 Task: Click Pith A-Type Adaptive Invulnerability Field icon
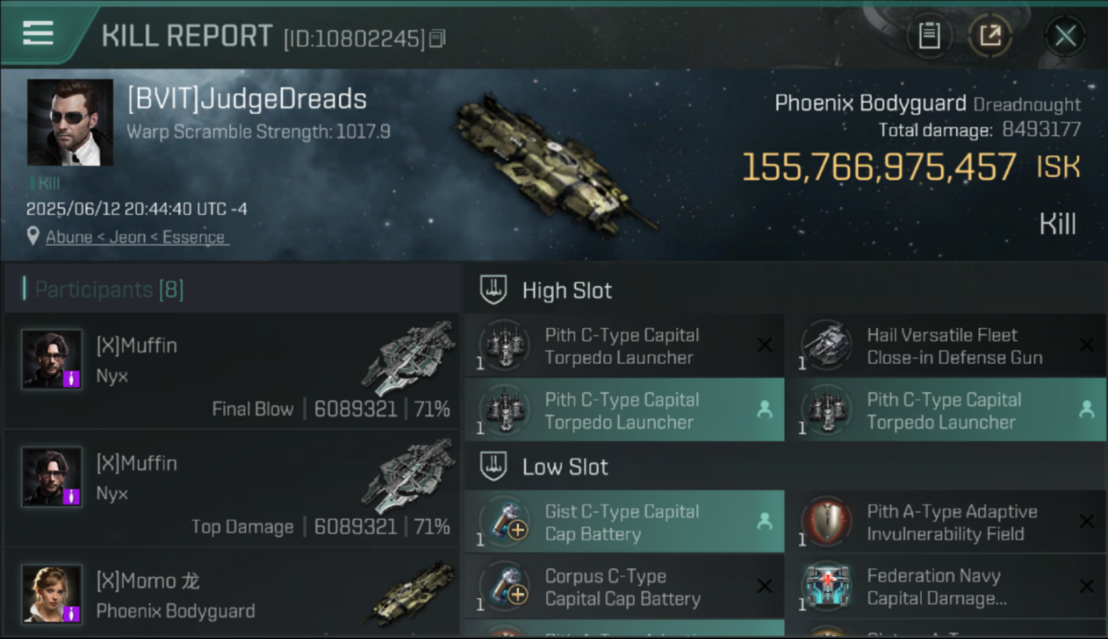827,522
